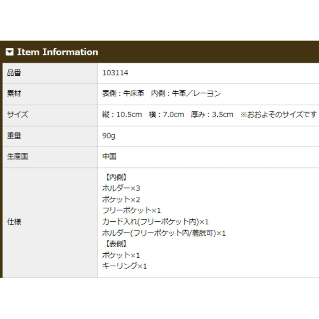Select country value 中国
Screen dimensions: 319x319
coord(109,157)
